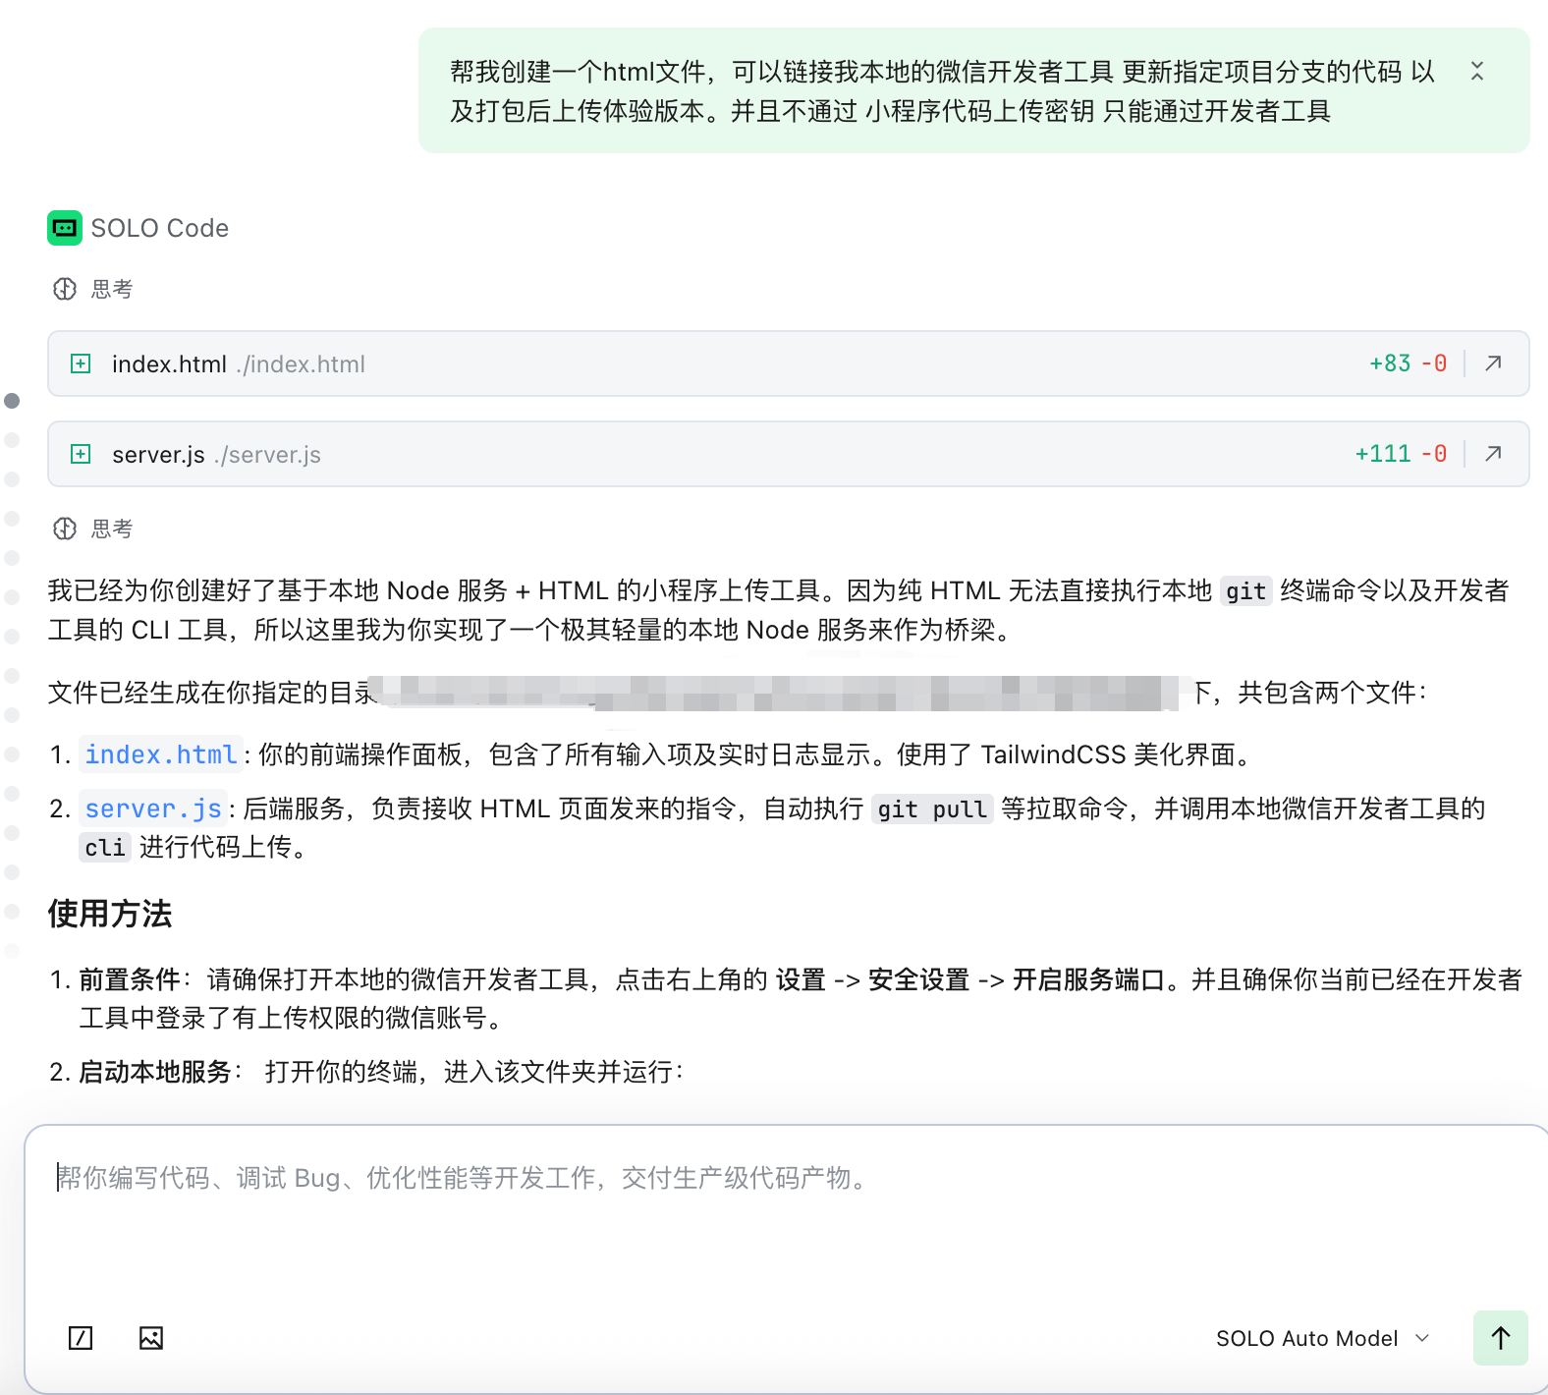Screen dimensions: 1548x1395
Task: Click the added-file icon beside index.html
Action: 81,363
